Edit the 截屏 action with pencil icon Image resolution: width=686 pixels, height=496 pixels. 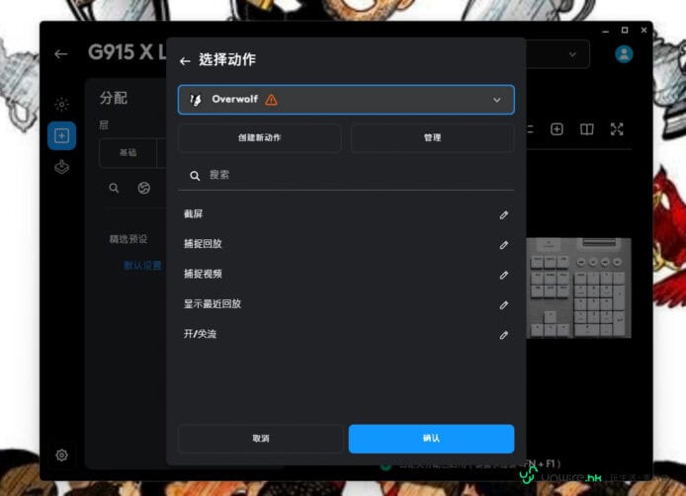[503, 214]
